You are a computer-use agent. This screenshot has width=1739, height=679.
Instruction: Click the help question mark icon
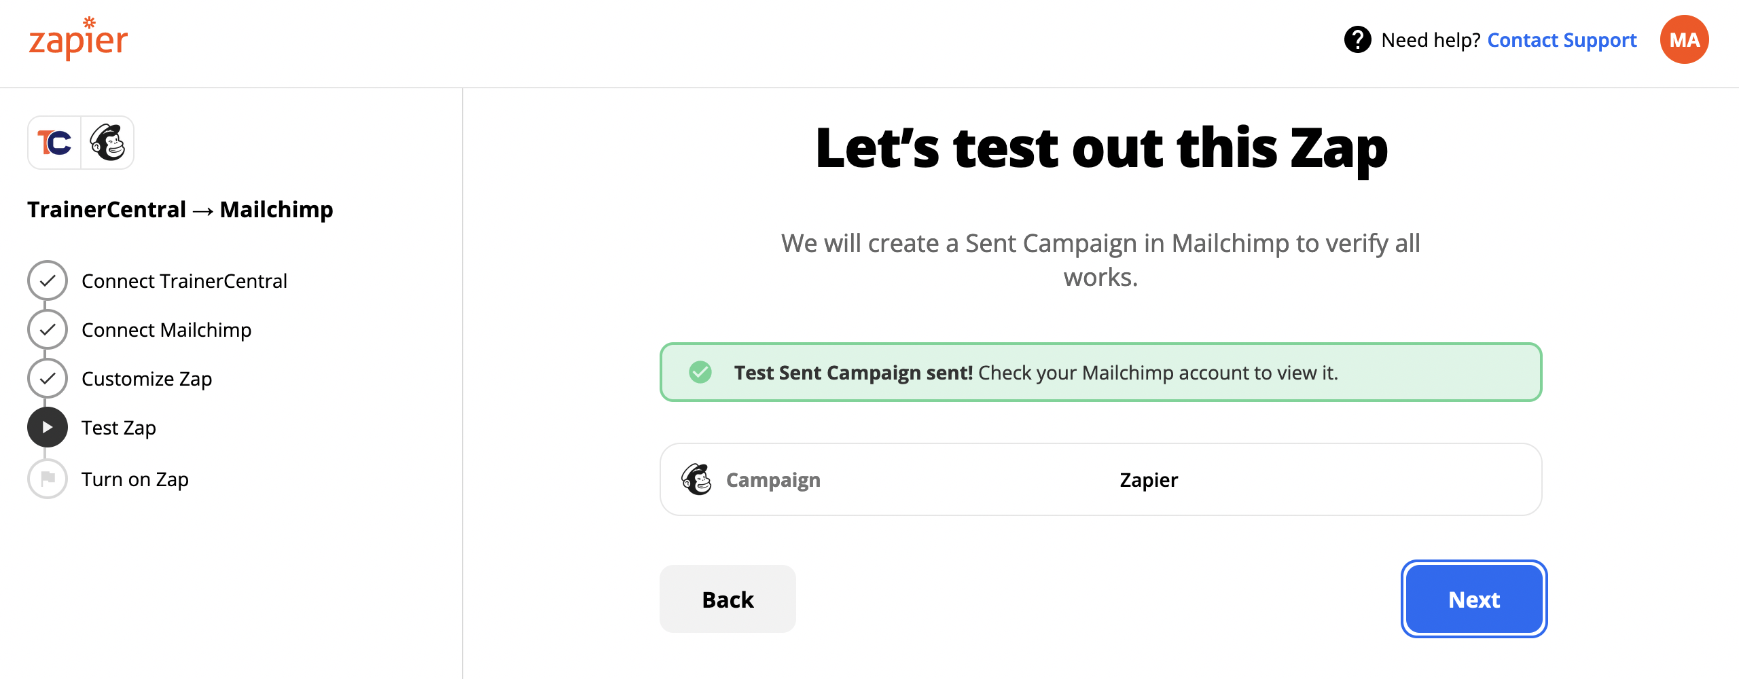click(x=1357, y=40)
